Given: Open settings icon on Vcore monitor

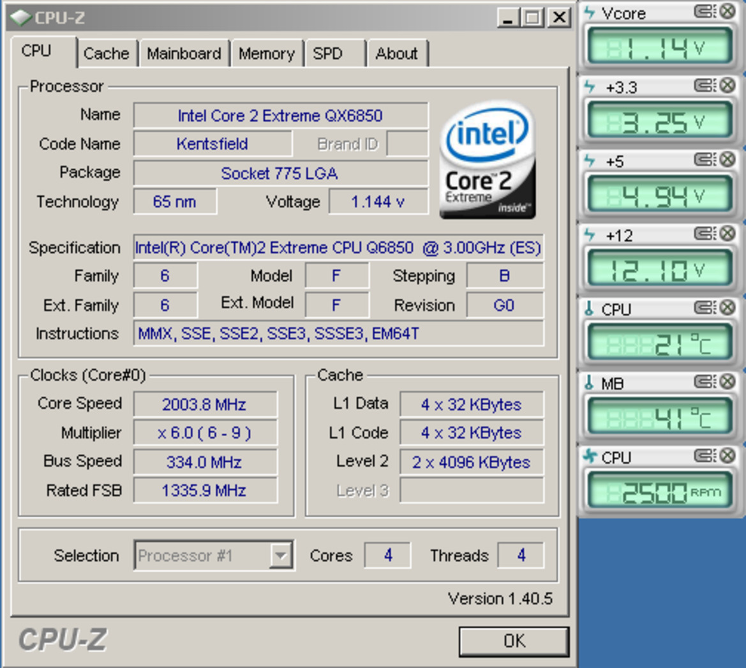Looking at the screenshot, I should tap(705, 11).
